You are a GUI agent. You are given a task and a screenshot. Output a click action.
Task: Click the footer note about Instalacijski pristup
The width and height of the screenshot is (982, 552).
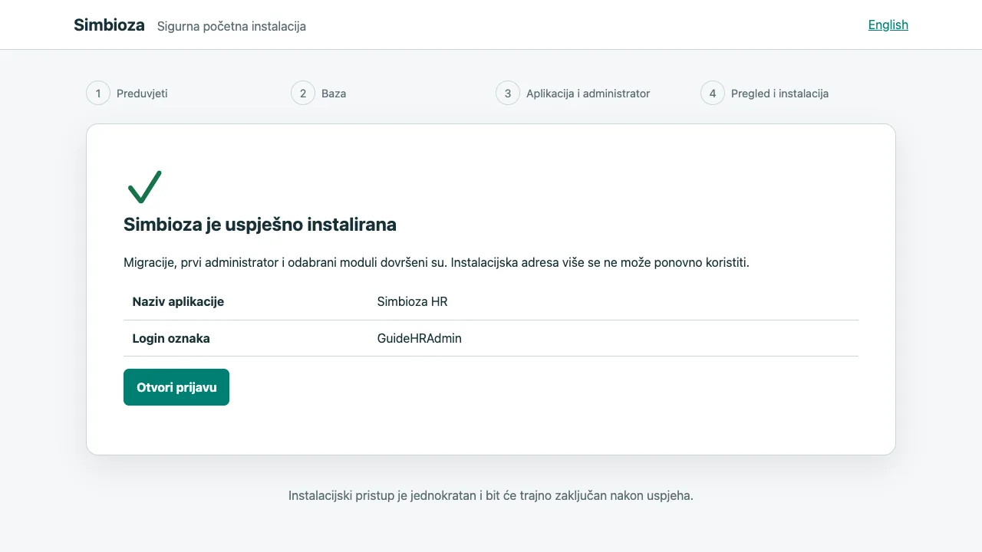pyautogui.click(x=491, y=495)
